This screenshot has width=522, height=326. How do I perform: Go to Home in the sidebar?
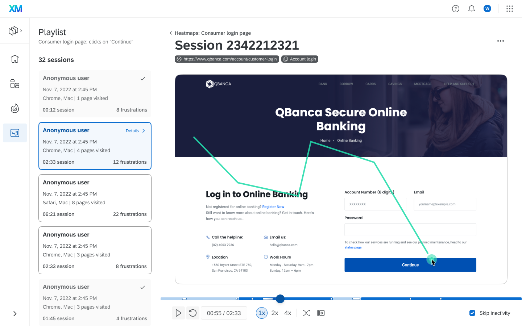15,59
